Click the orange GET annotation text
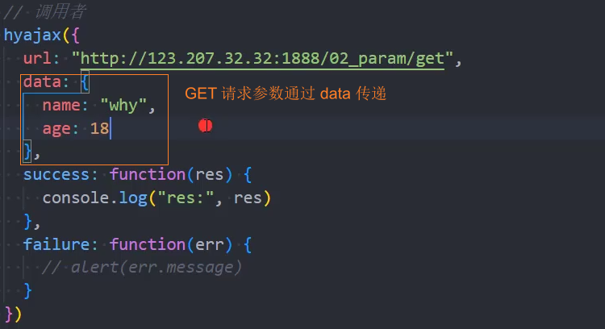Viewport: 605px width, 329px height. pyautogui.click(x=286, y=94)
